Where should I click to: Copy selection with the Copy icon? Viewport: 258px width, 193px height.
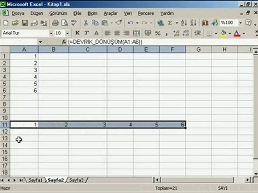click(x=95, y=23)
